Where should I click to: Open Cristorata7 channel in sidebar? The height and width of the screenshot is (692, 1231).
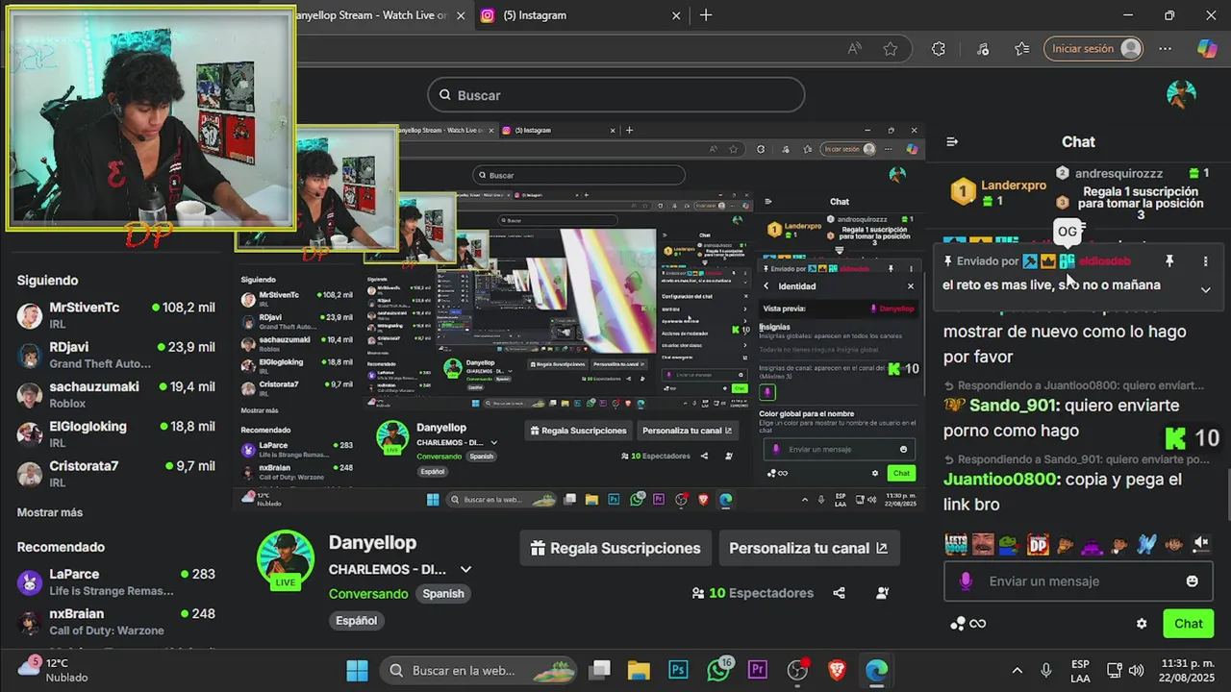click(x=115, y=473)
